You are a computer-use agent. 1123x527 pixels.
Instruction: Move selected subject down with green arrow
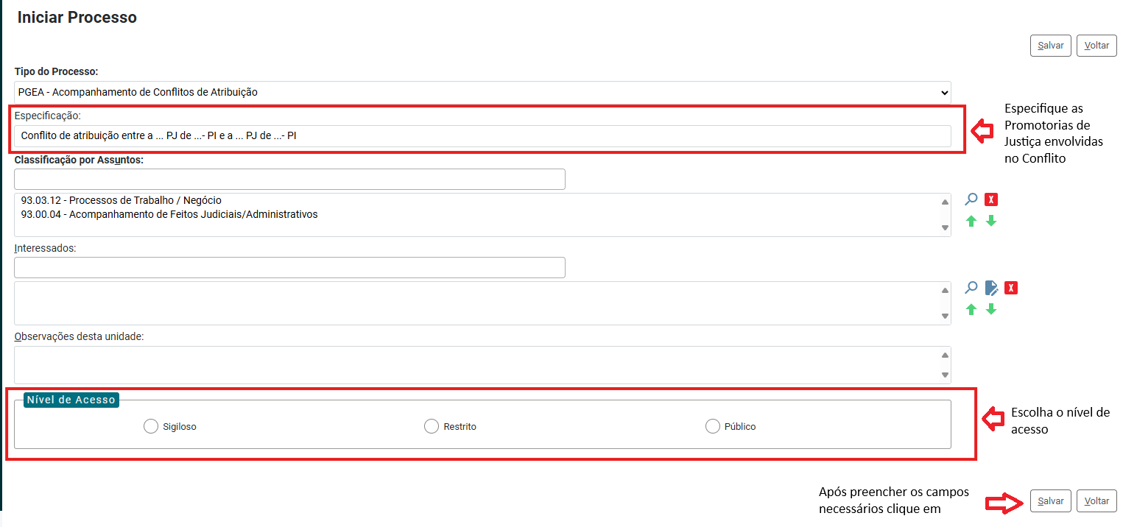point(991,221)
